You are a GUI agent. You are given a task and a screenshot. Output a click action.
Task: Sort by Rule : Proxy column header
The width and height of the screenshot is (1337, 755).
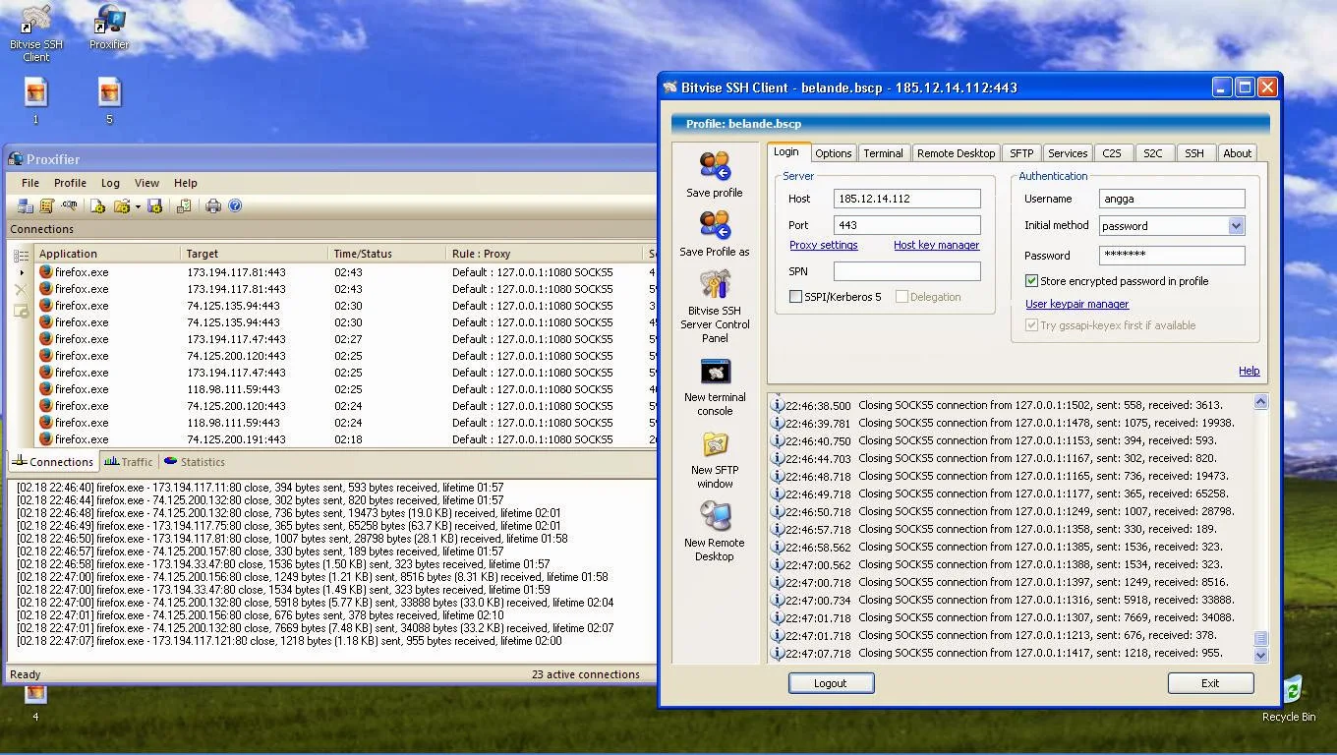point(546,254)
